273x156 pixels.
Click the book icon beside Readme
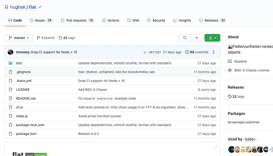click(230, 62)
